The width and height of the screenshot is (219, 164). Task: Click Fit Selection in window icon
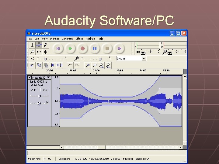[101, 65]
